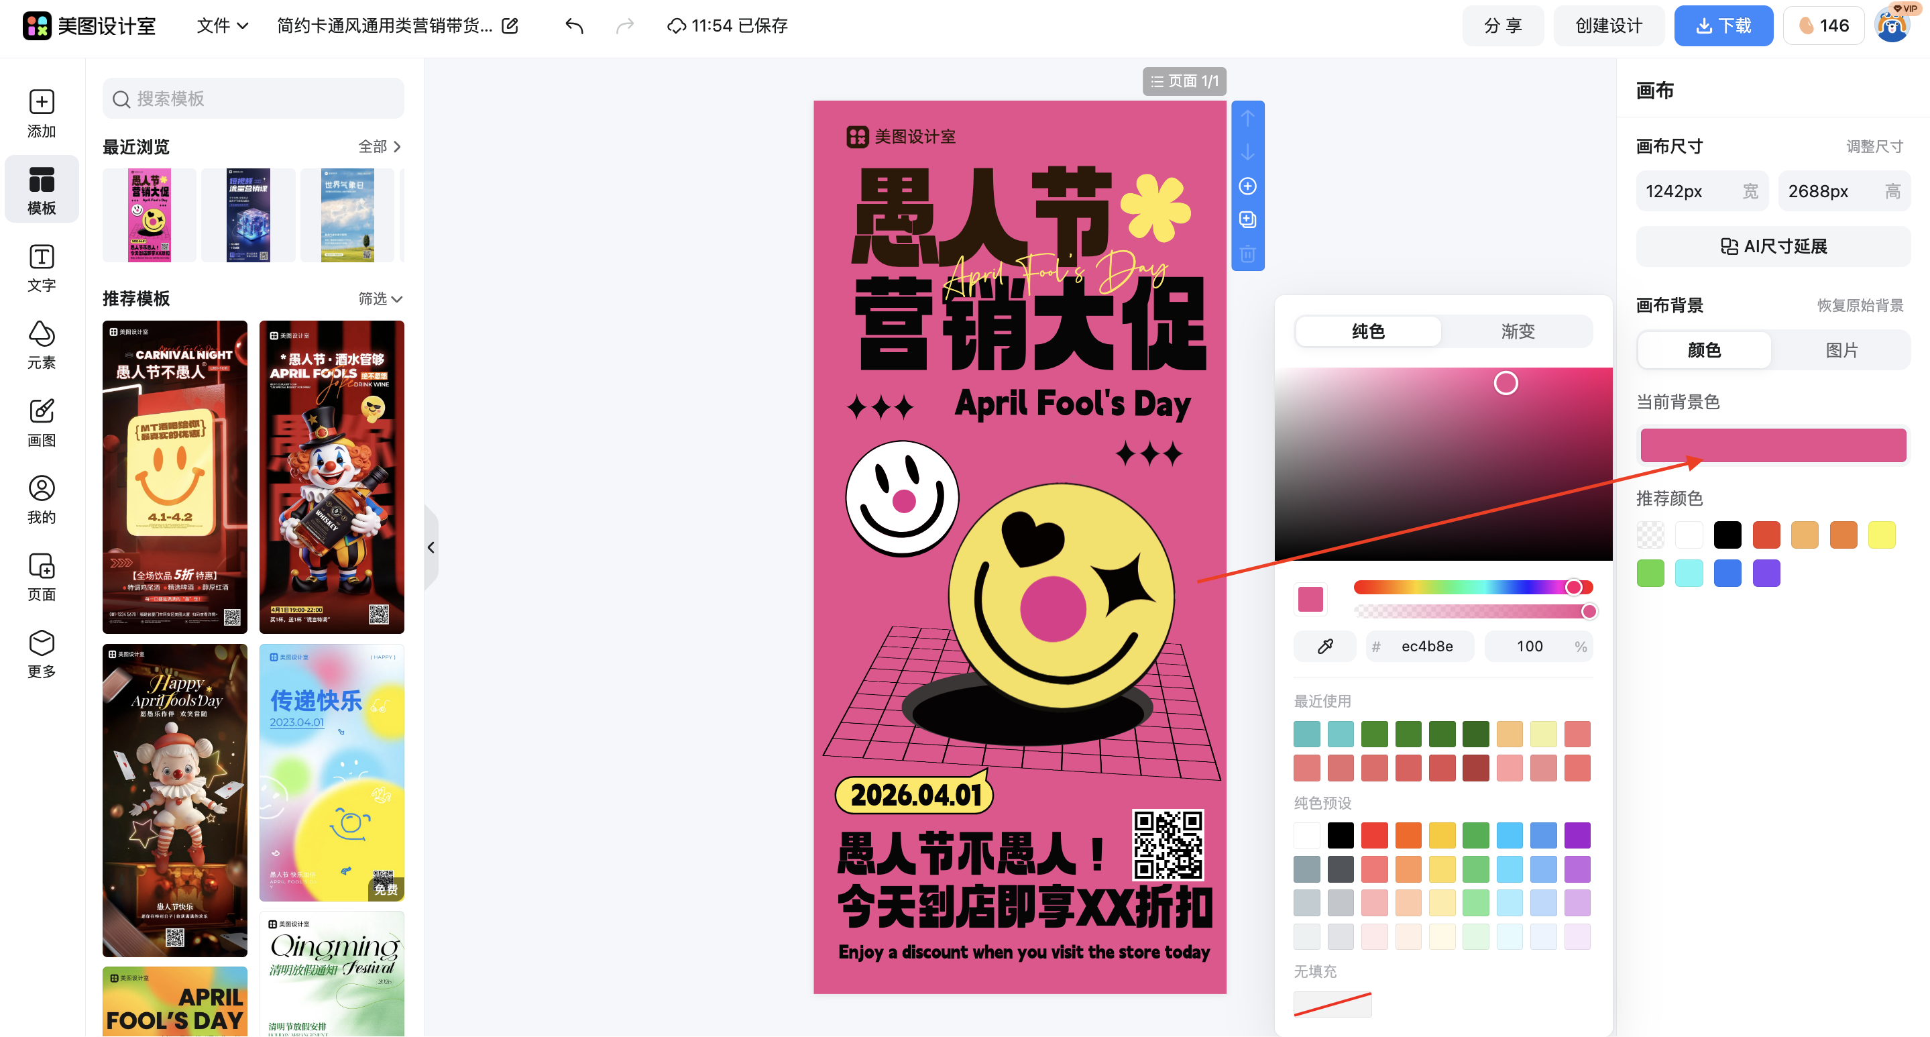1930x1037 pixels.
Task: Open the 文字 panel from the sidebar
Action: tap(41, 268)
